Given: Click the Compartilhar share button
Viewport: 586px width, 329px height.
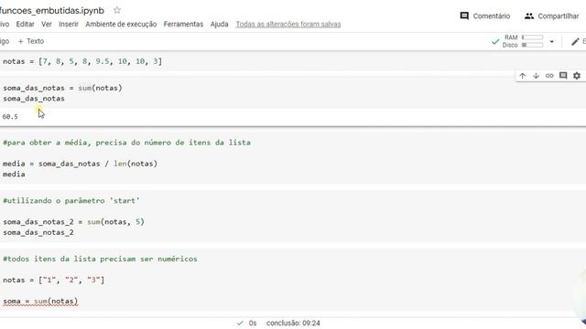Looking at the screenshot, I should click(551, 16).
